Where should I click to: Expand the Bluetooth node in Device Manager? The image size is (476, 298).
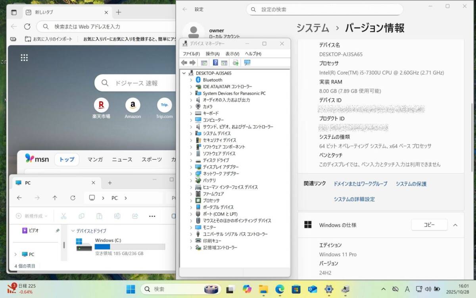[x=191, y=80]
